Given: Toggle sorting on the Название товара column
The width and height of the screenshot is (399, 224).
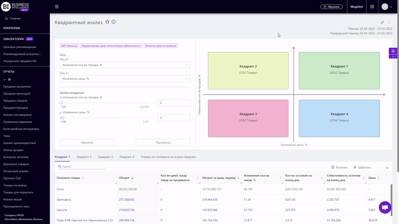Looking at the screenshot, I should [x=83, y=178].
